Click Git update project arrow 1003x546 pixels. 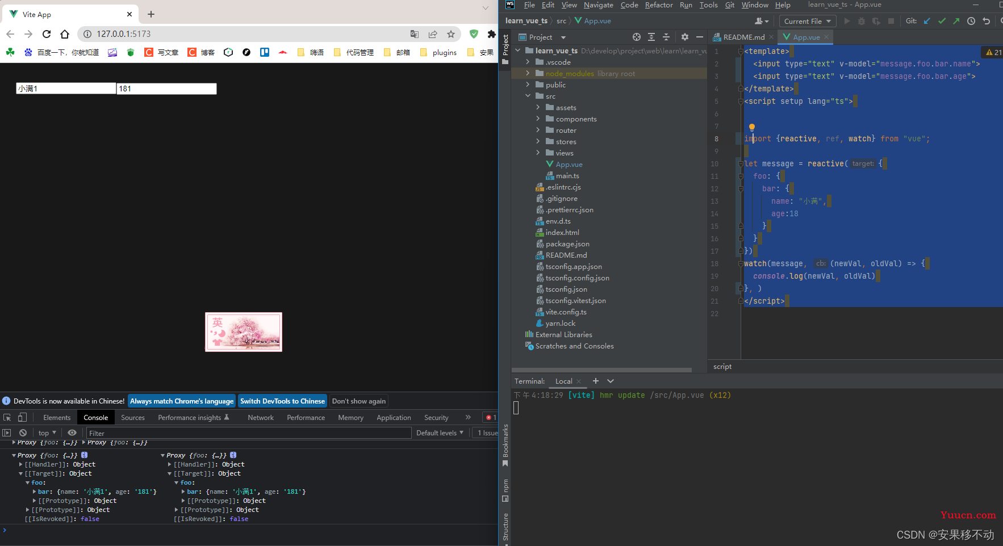[927, 21]
